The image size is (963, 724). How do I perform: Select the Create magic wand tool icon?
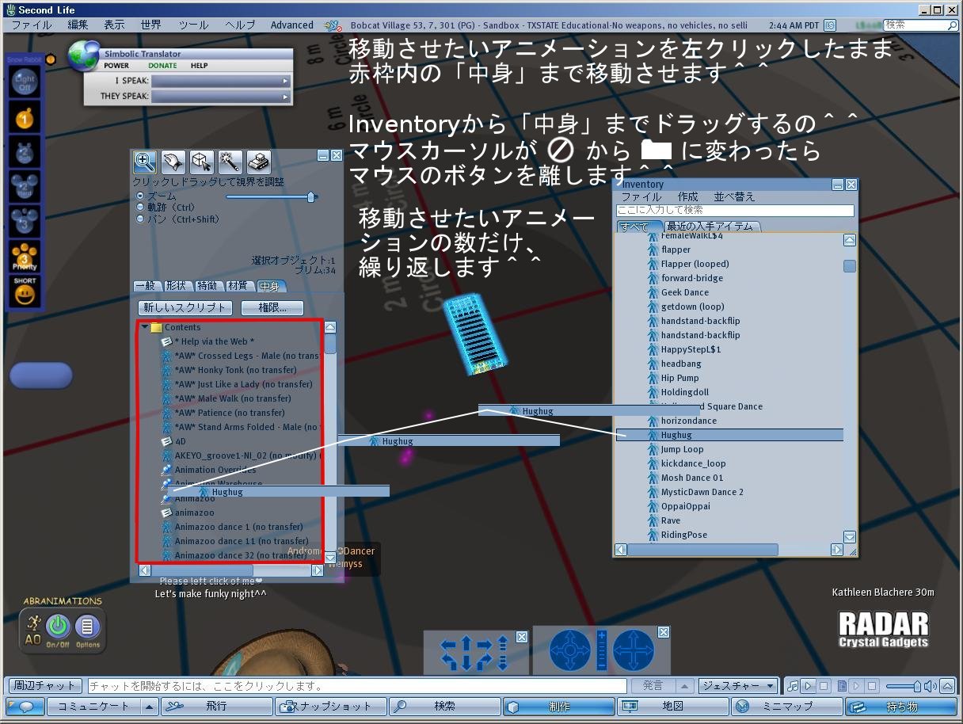click(230, 162)
